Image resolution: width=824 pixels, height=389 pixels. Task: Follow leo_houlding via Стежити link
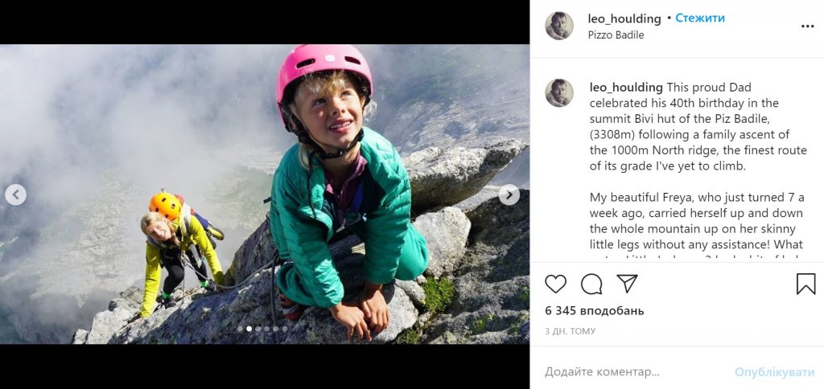click(700, 18)
